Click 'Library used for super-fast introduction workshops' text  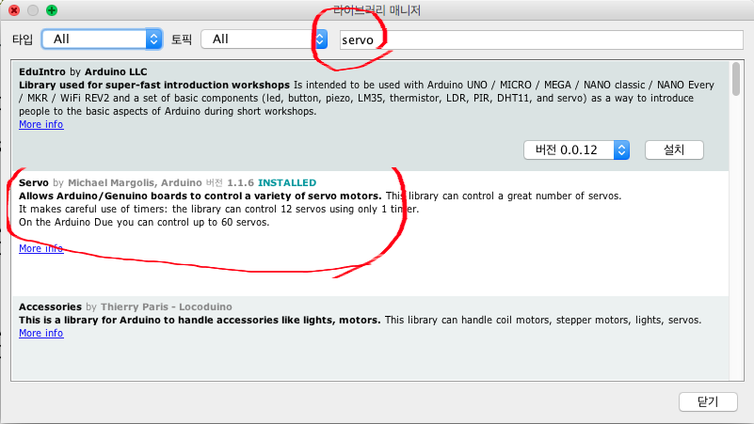(x=154, y=85)
